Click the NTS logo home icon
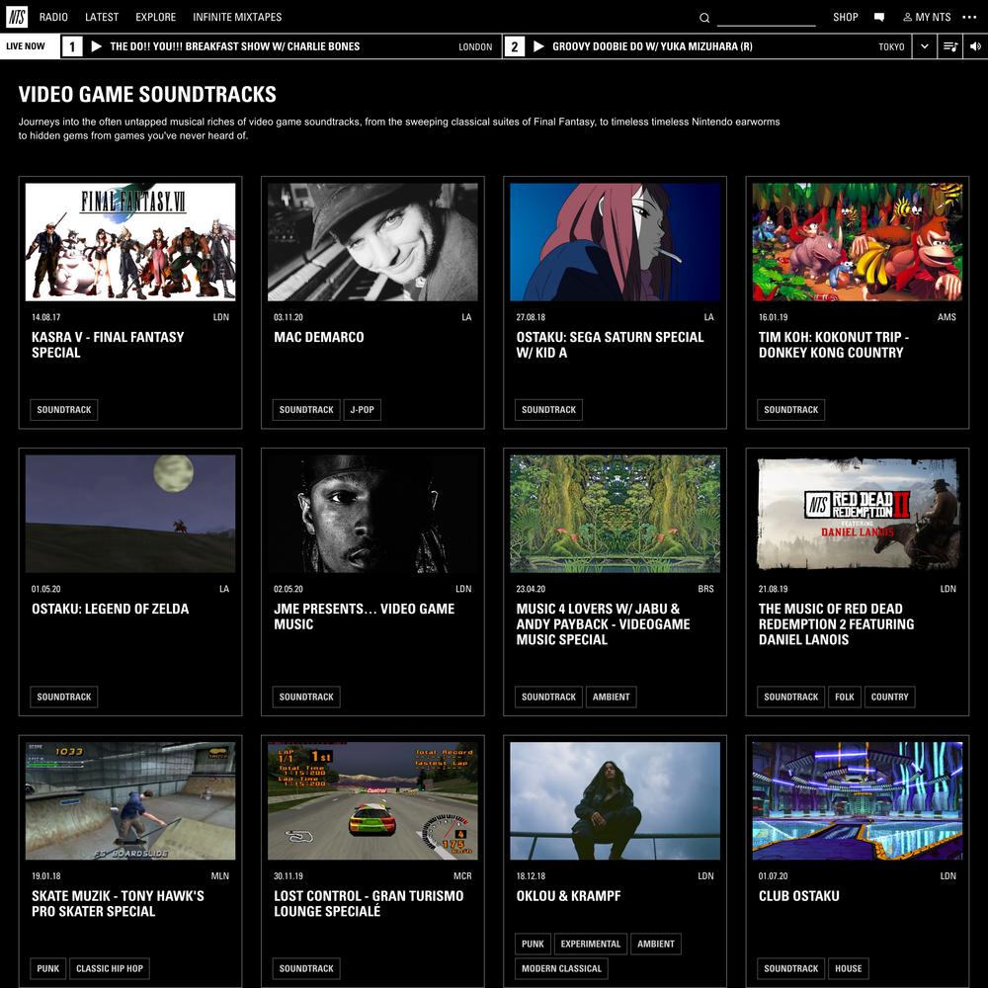 [x=17, y=17]
